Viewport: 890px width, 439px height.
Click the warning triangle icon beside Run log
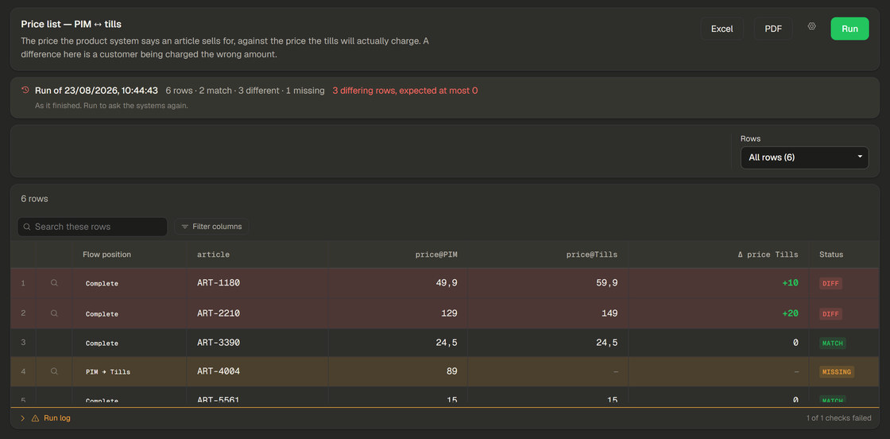(35, 418)
